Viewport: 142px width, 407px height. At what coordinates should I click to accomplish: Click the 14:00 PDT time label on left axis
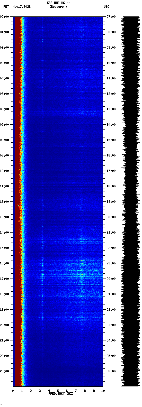point(4,233)
